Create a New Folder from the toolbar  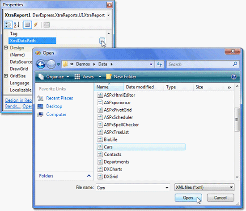click(x=121, y=77)
